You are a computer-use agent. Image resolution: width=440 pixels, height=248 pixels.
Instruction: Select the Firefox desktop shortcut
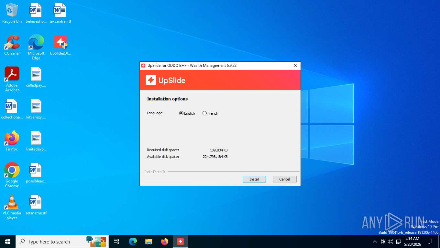click(x=12, y=141)
